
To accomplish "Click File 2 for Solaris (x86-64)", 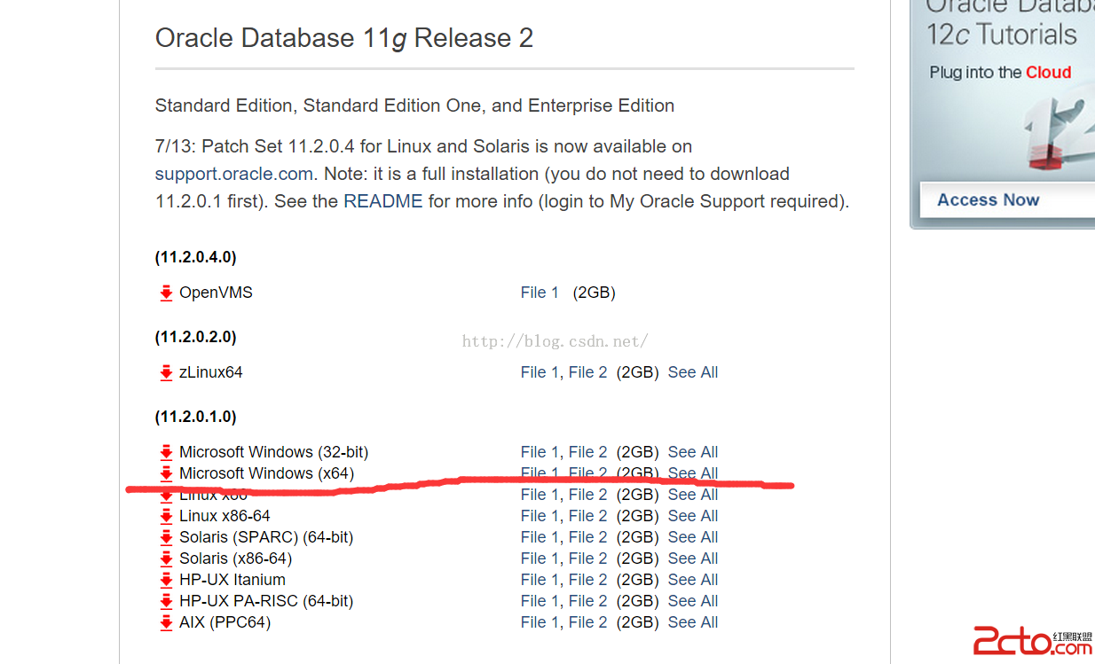I will pyautogui.click(x=587, y=559).
